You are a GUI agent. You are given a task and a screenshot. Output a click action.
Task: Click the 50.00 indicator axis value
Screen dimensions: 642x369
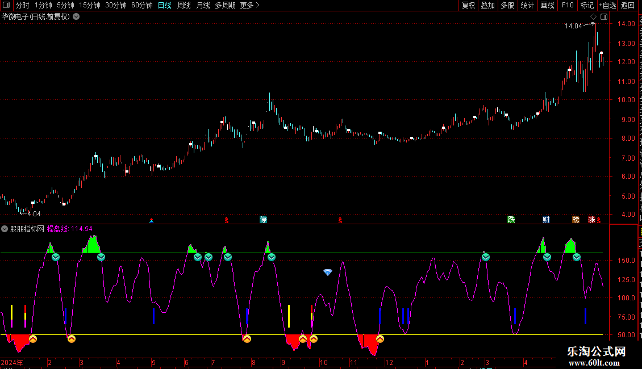(x=626, y=334)
